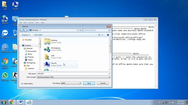This screenshot has height=105, width=188.
Task: Open the Ledi folder on desktop
Action: pyautogui.click(x=5, y=5)
